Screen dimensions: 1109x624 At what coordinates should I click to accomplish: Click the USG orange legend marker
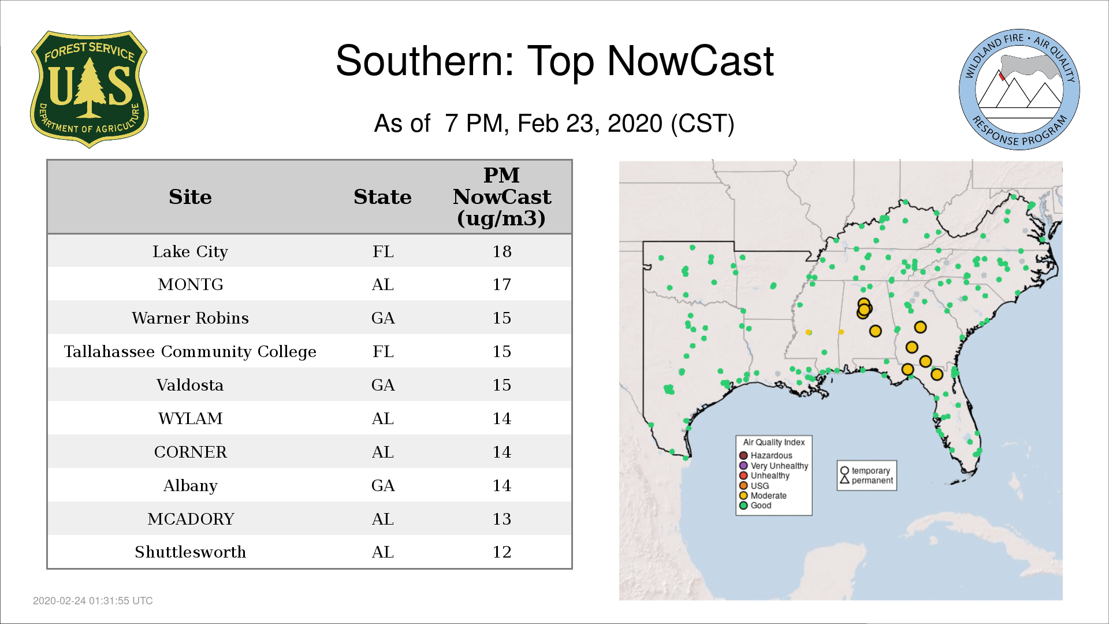[x=743, y=485]
